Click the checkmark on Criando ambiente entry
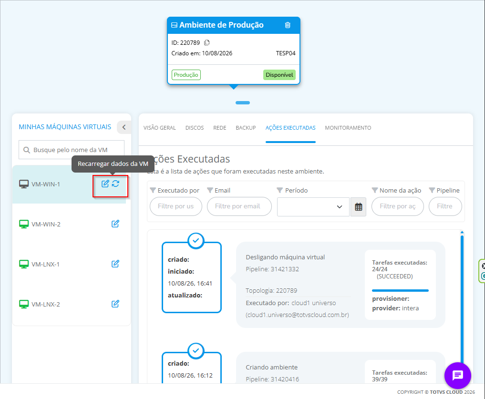The image size is (485, 399). (196, 351)
